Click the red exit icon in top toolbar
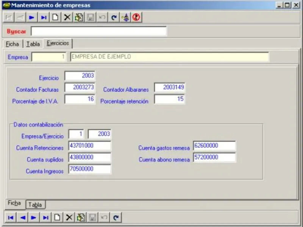This screenshot has height=227, width=303. [136, 17]
